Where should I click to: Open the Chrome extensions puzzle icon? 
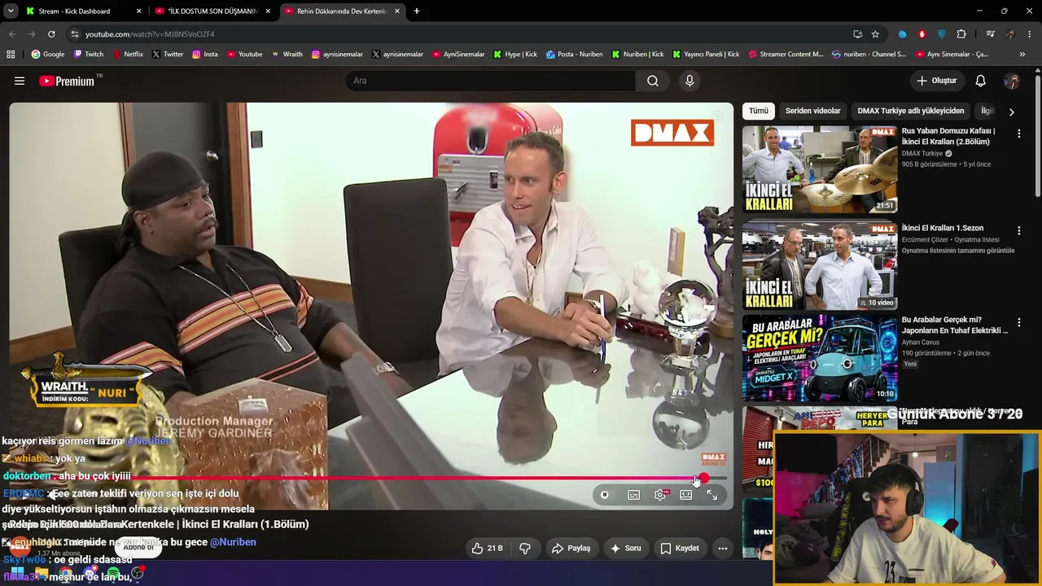(961, 34)
